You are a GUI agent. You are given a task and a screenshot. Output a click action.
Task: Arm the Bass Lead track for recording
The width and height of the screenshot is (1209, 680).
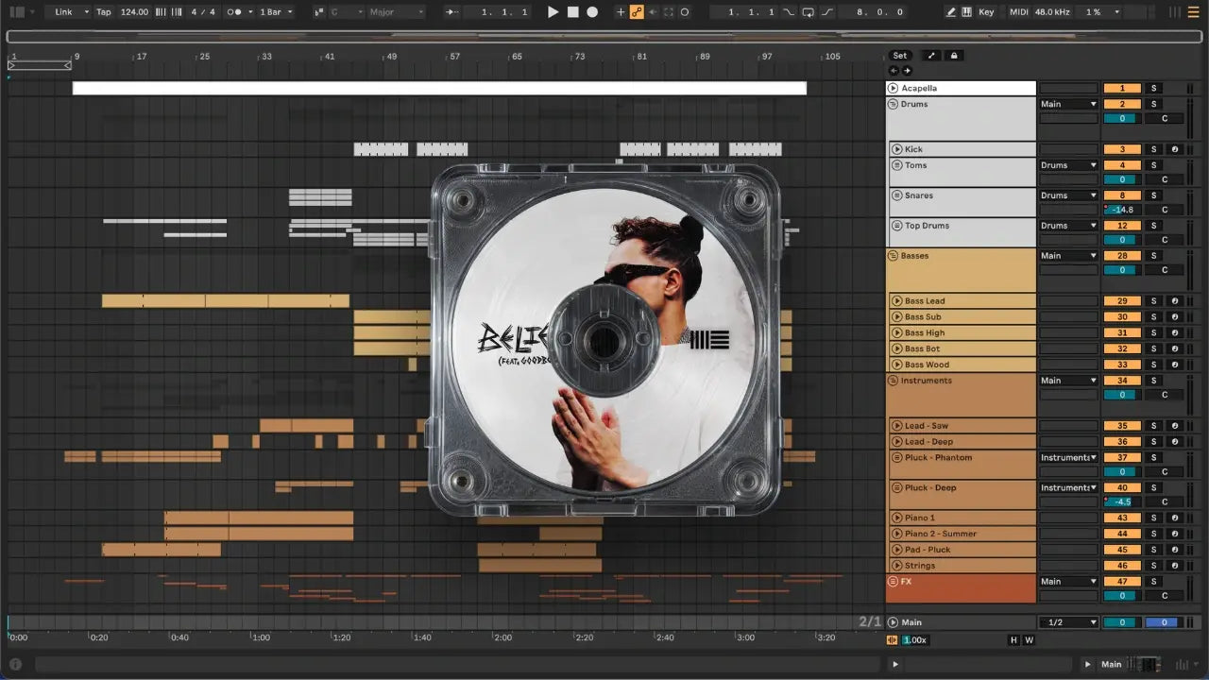coord(1174,301)
